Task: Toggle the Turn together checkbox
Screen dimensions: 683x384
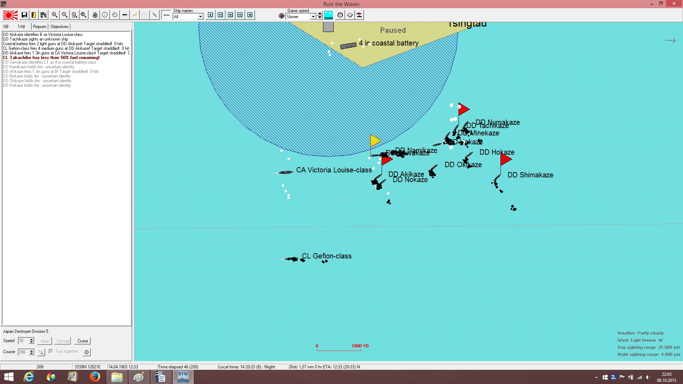Action: (51, 351)
